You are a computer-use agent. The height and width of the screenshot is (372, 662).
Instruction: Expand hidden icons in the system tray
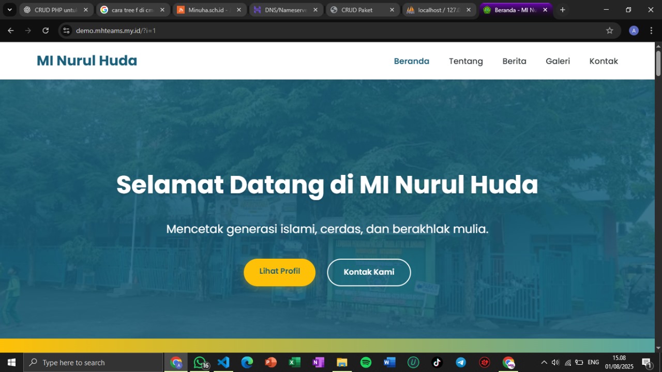544,362
